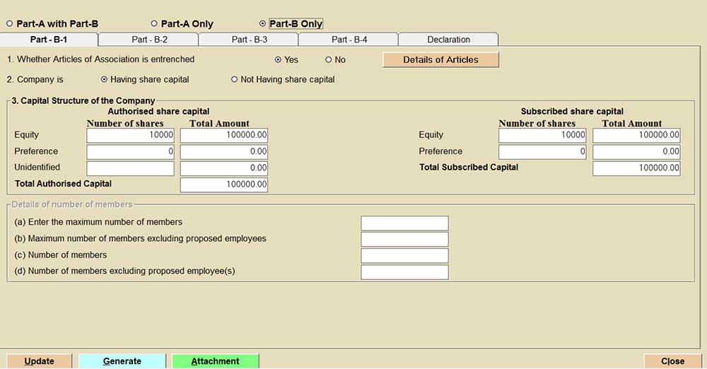Go to the Part - B-4 tab

point(349,40)
